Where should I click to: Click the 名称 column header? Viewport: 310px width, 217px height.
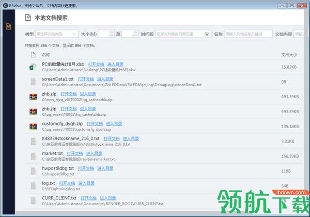tap(46, 55)
